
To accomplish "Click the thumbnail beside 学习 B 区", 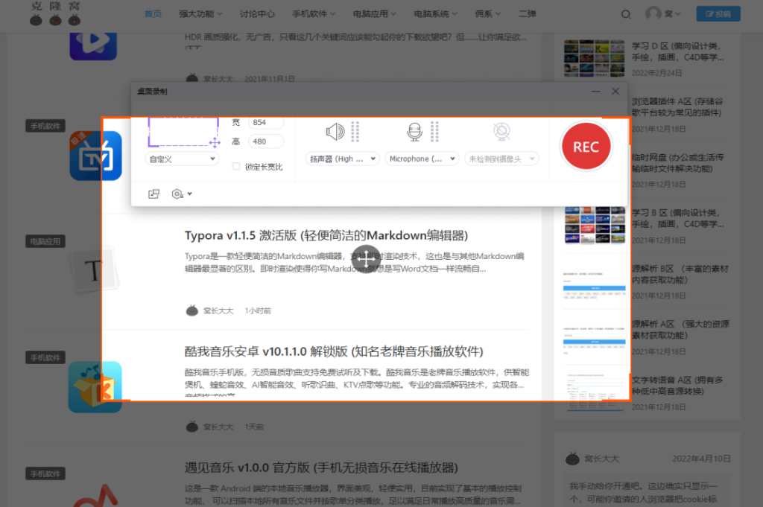I will [x=594, y=225].
